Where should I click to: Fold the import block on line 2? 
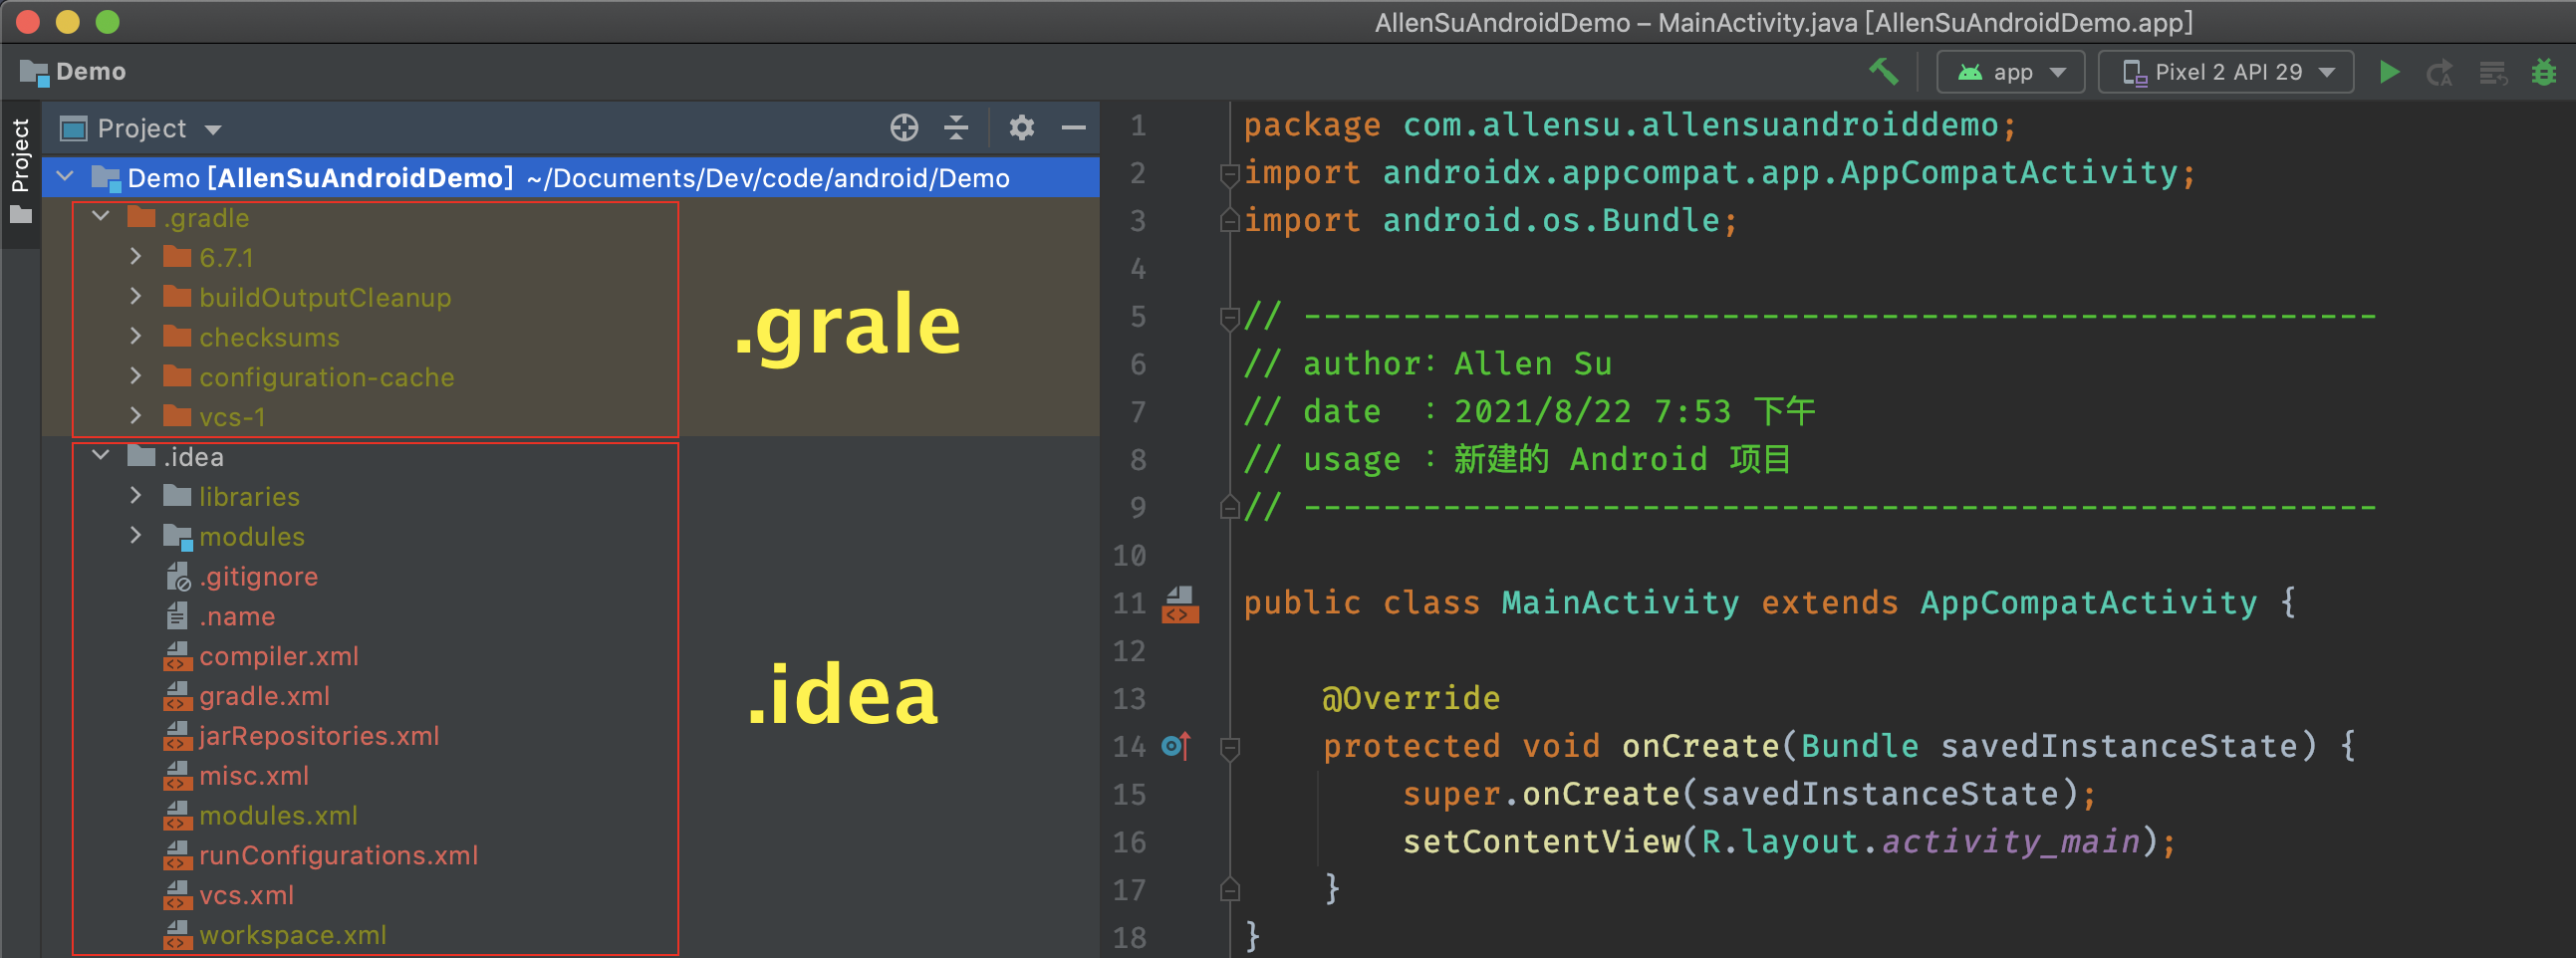(1230, 176)
